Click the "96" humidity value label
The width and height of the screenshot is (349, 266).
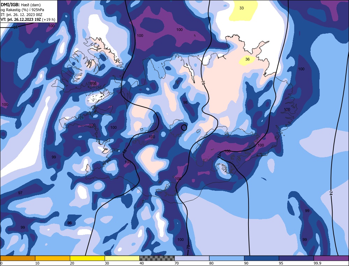(x=69, y=223)
